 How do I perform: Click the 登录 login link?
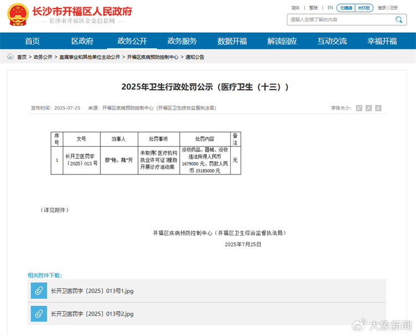pyautogui.click(x=382, y=8)
